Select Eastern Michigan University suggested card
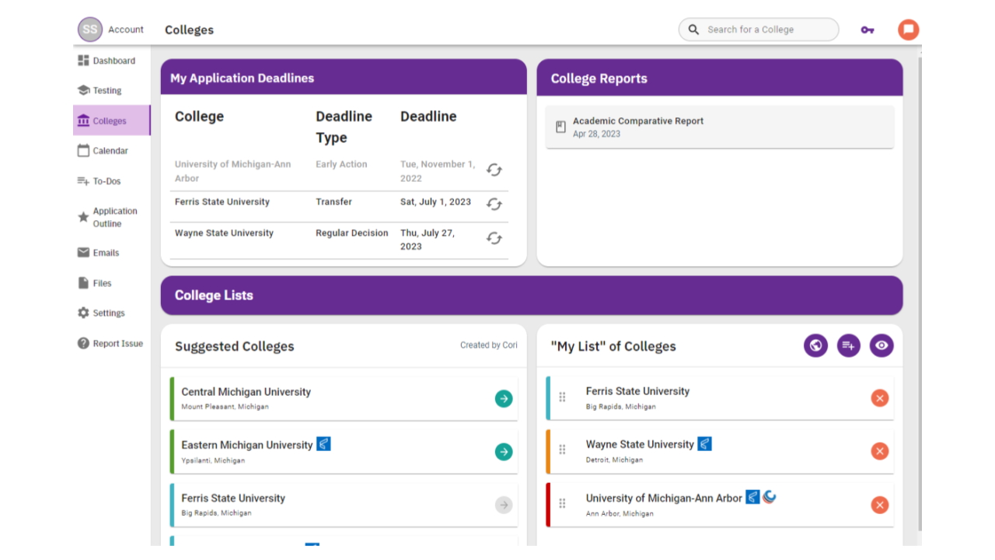The image size is (995, 560). (x=344, y=452)
